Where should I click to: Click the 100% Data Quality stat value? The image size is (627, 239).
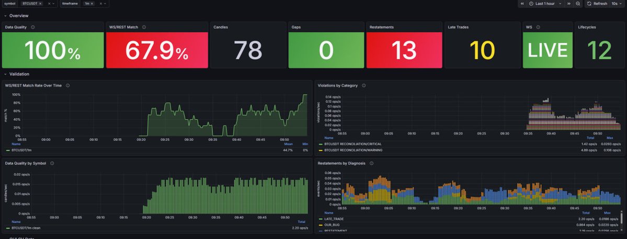(52, 51)
